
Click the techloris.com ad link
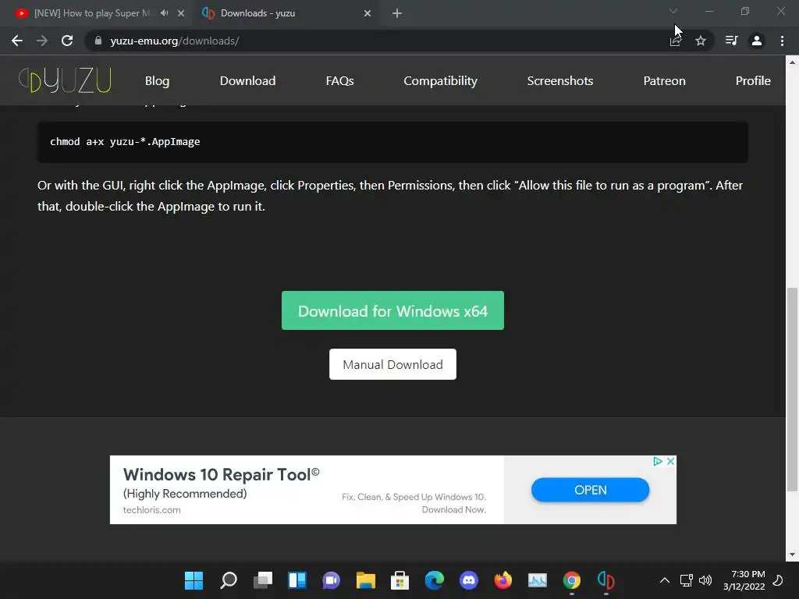[152, 510]
